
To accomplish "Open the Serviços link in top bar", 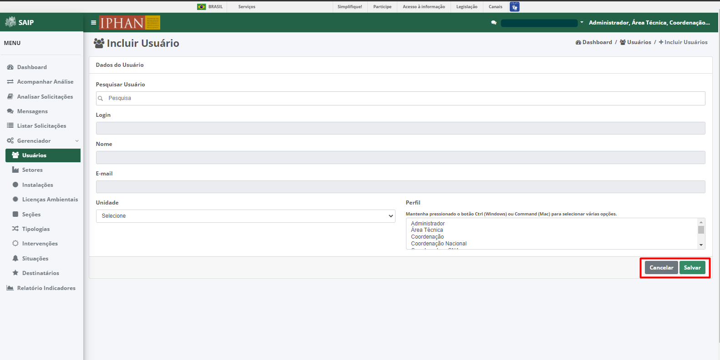I will click(x=247, y=7).
